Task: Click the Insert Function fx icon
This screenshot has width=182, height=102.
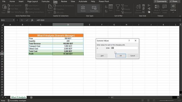Action: (32, 20)
